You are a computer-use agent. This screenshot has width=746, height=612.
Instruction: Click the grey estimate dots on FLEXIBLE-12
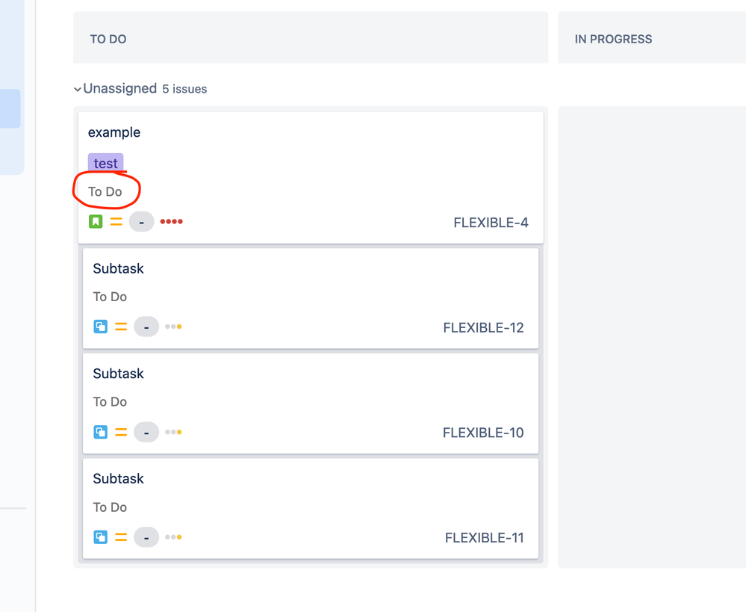(173, 327)
